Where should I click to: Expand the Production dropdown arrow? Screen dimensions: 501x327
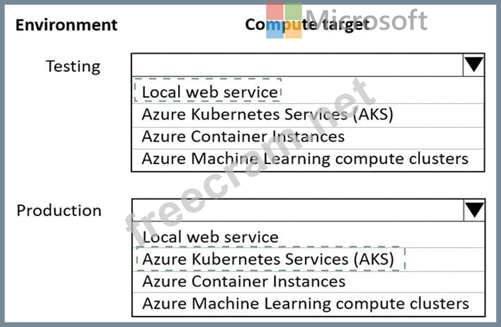pyautogui.click(x=473, y=210)
